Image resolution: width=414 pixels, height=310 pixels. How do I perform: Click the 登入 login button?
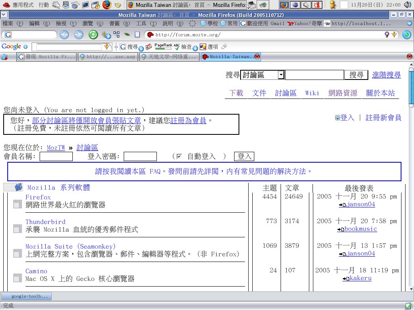tap(245, 157)
